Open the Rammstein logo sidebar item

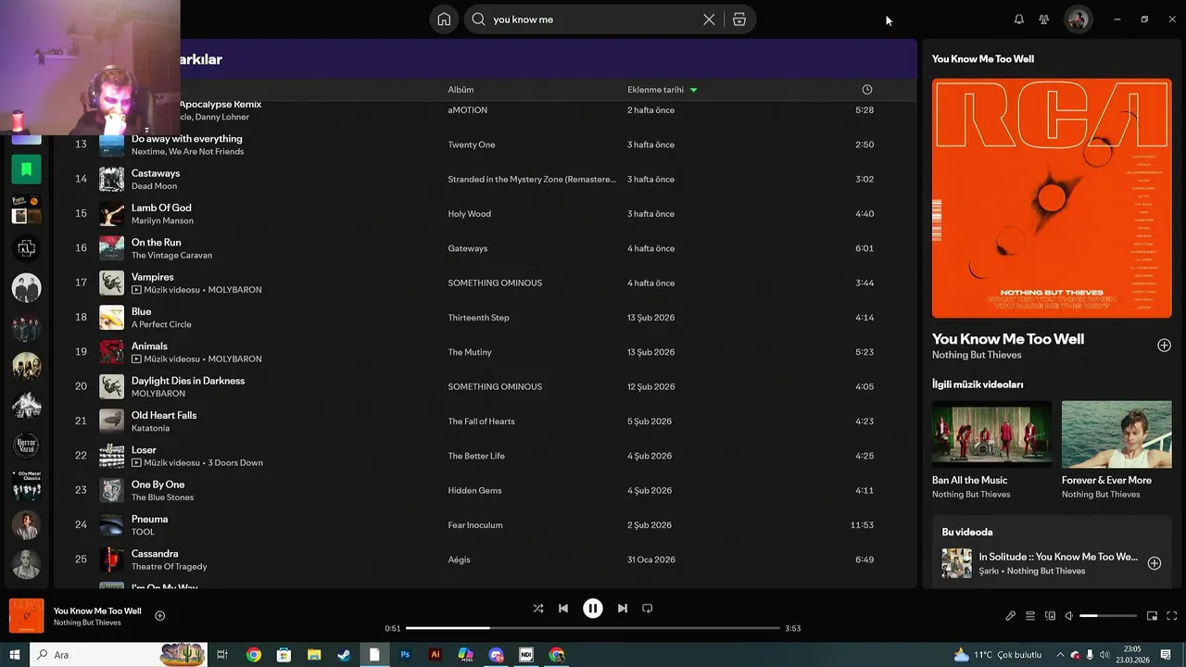pos(26,248)
